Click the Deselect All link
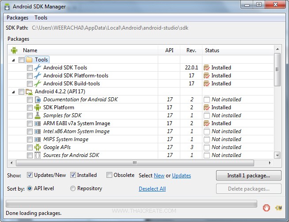Viewport: 289px width, 222px height. pyautogui.click(x=152, y=189)
